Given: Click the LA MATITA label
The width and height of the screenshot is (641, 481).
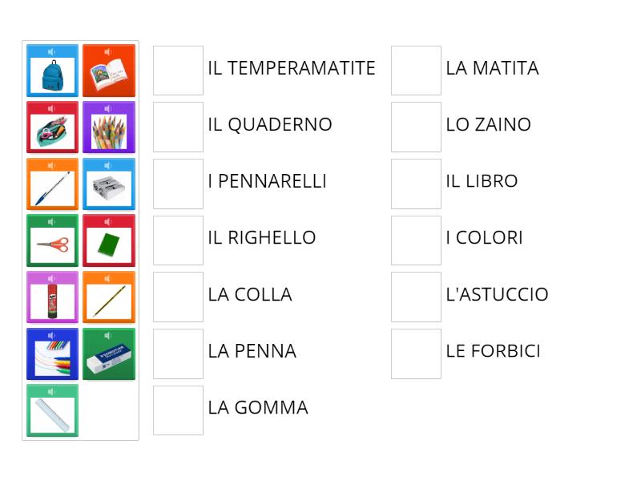Looking at the screenshot, I should click(x=493, y=69).
